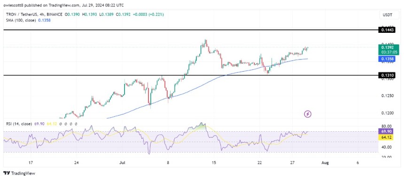Click the Aug label on the time axis
Image resolution: width=404 pixels, height=179 pixels.
pos(325,163)
